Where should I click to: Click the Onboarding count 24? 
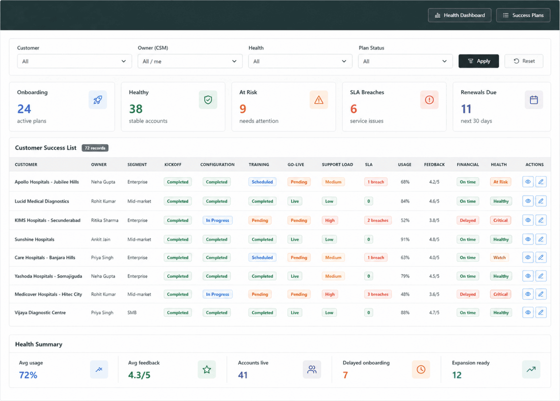click(x=24, y=109)
